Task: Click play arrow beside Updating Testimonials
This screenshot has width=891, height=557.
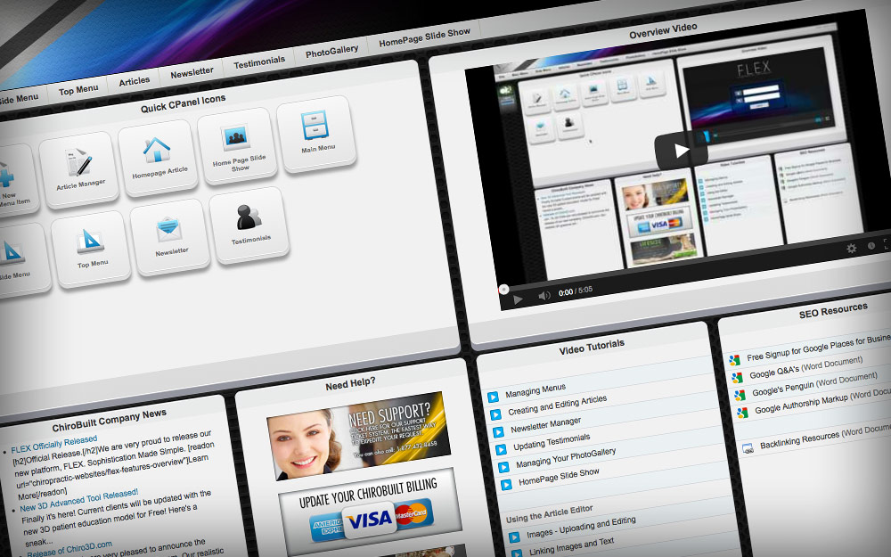Action: click(x=501, y=449)
